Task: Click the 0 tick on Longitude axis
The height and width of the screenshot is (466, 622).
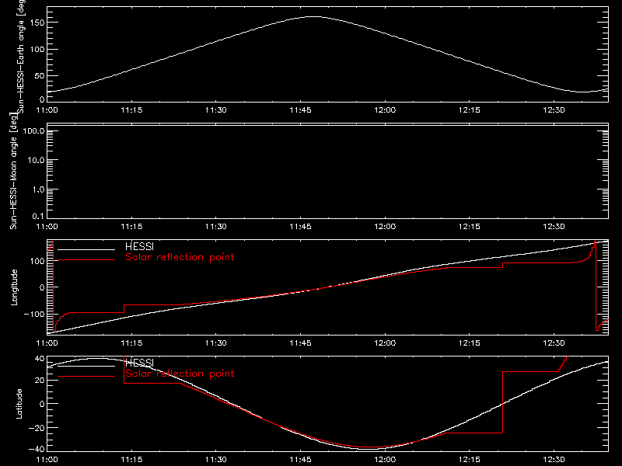Action: 42,287
